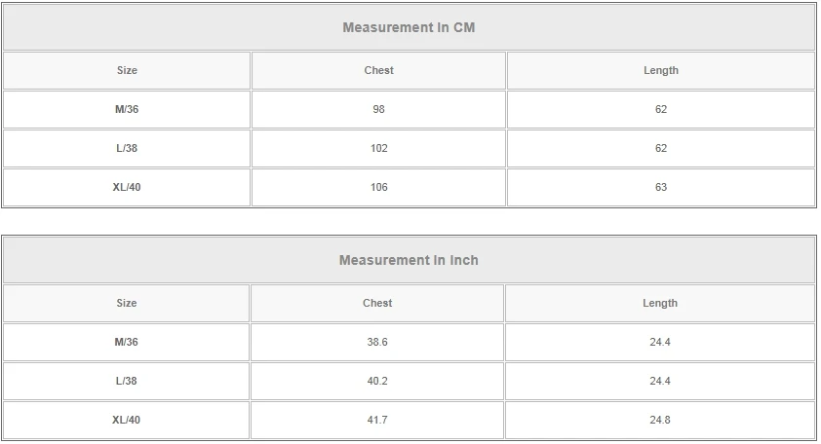Click the chest value 38.6 cell
821x444 pixels.
[x=377, y=342]
